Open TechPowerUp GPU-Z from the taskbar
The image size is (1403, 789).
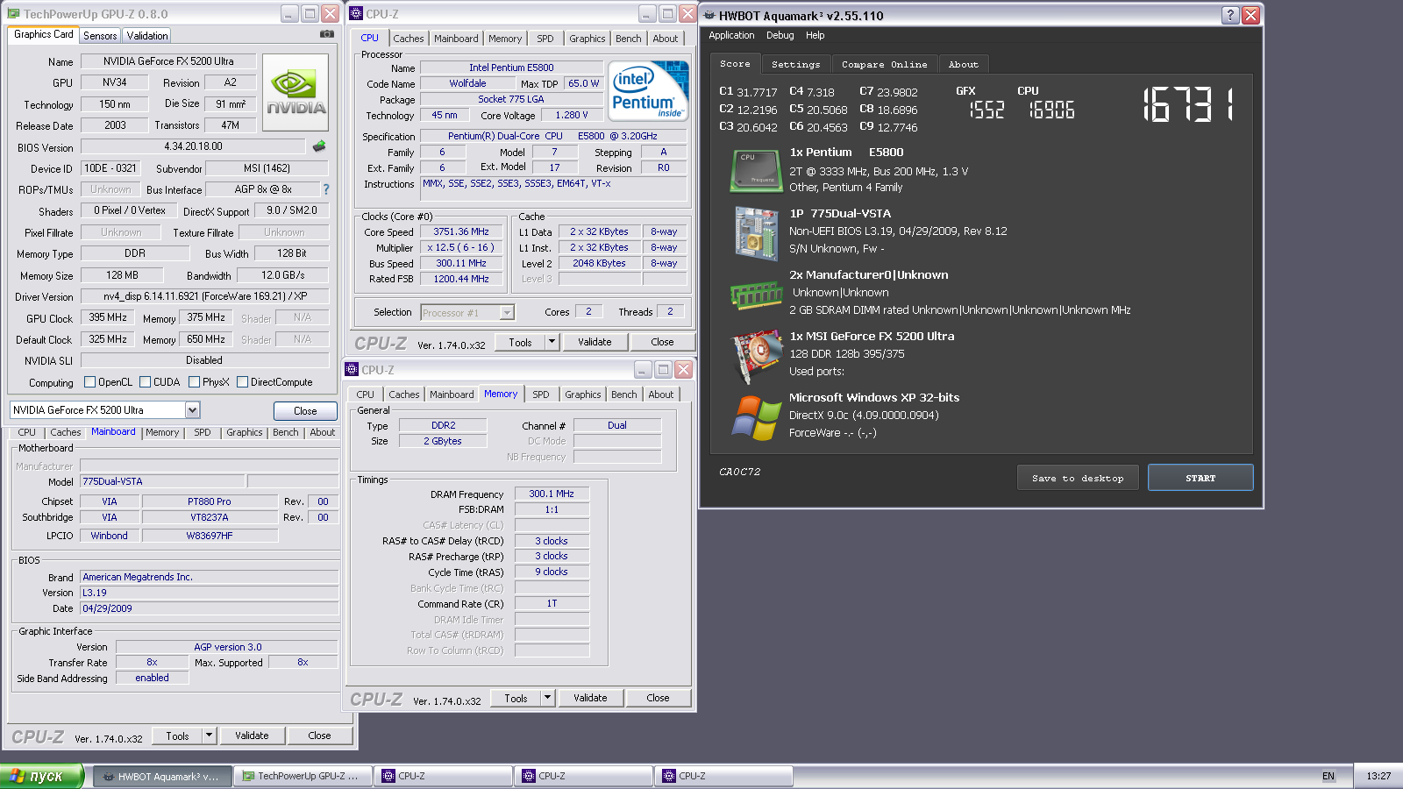pos(303,776)
